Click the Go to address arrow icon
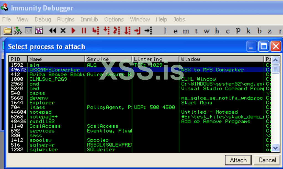Screen dimensions: 283x169 coord(148,31)
